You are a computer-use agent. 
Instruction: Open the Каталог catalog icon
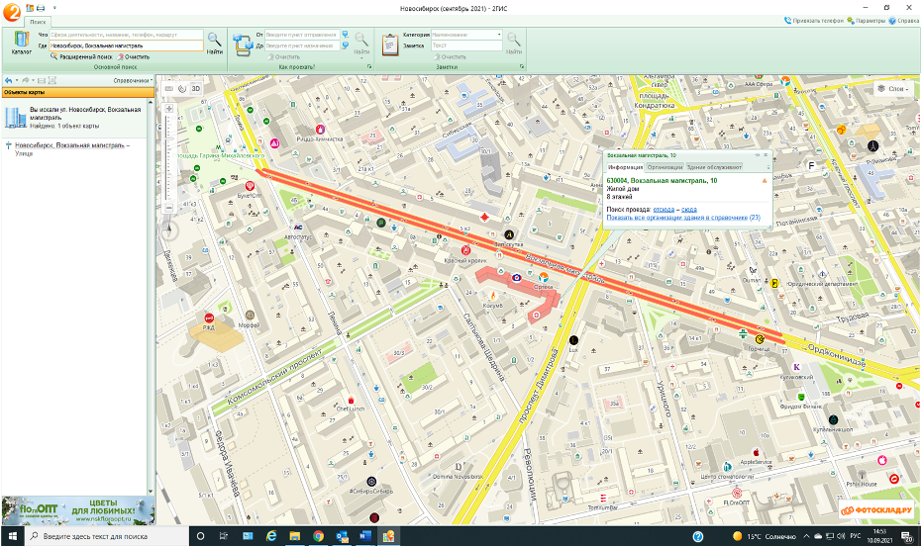pos(21,43)
